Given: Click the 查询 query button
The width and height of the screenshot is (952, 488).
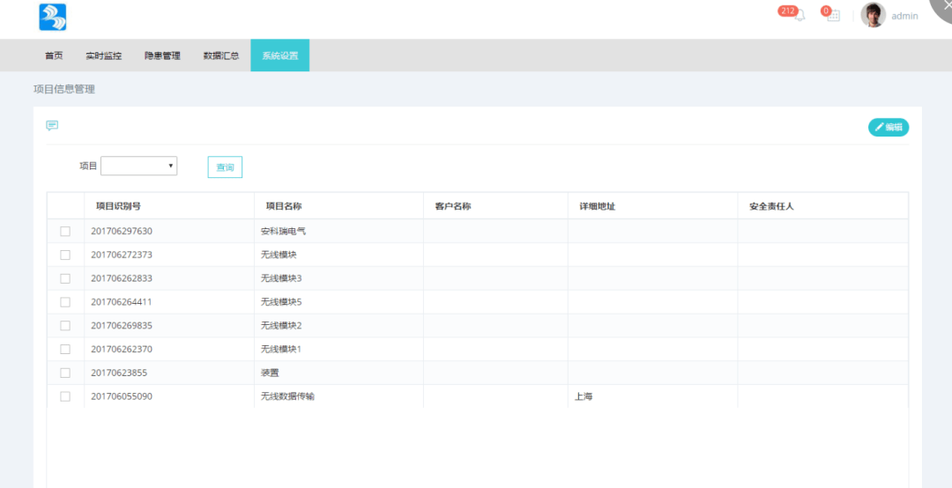Looking at the screenshot, I should 225,167.
